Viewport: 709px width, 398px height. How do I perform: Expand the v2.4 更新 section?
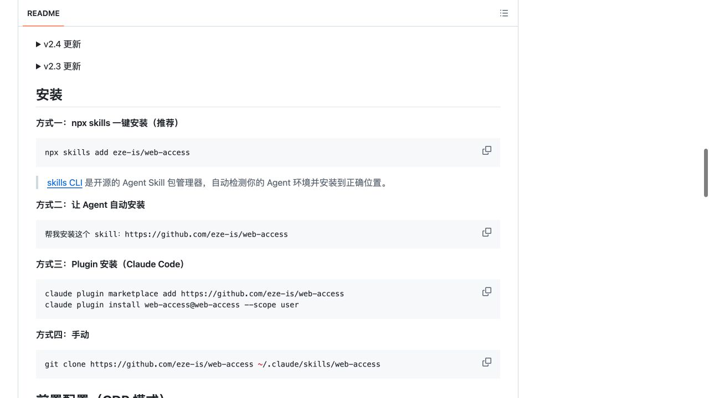58,44
